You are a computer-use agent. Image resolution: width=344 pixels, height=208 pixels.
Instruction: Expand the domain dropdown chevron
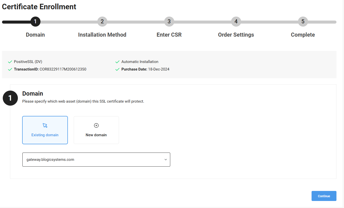click(166, 160)
